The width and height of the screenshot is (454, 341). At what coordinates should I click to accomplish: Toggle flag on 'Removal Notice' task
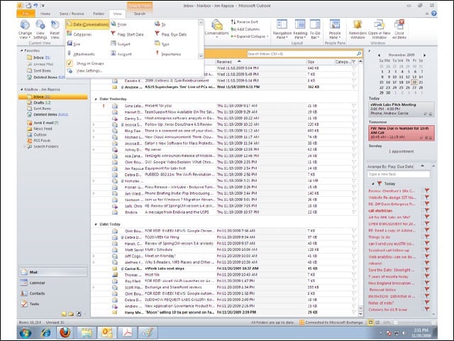click(427, 289)
